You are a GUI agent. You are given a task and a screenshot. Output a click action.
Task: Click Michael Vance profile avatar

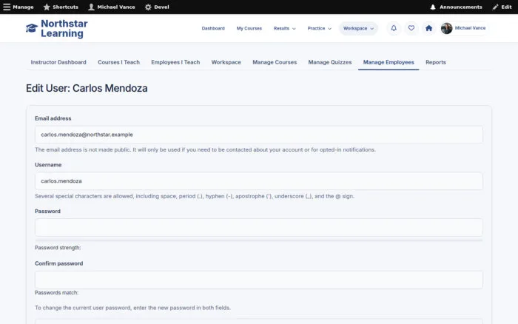click(446, 28)
